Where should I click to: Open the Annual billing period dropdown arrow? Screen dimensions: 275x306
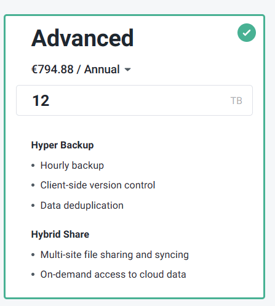pos(127,70)
